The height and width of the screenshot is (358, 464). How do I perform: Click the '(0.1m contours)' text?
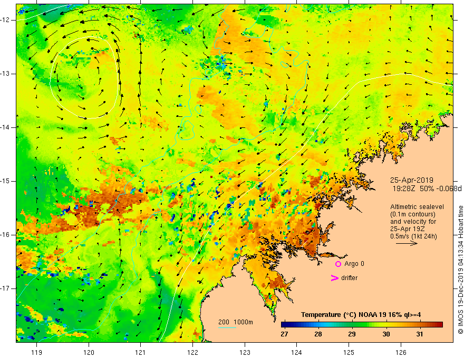413,214
